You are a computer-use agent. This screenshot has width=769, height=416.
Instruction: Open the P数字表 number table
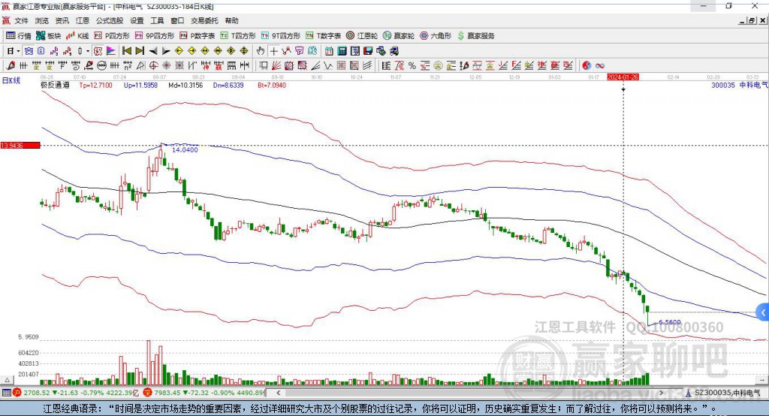tap(198, 36)
